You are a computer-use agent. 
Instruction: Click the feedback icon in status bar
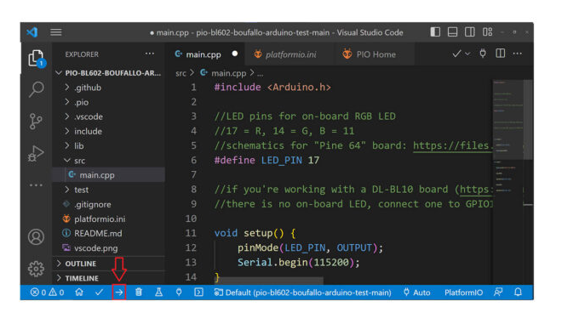[x=498, y=292]
